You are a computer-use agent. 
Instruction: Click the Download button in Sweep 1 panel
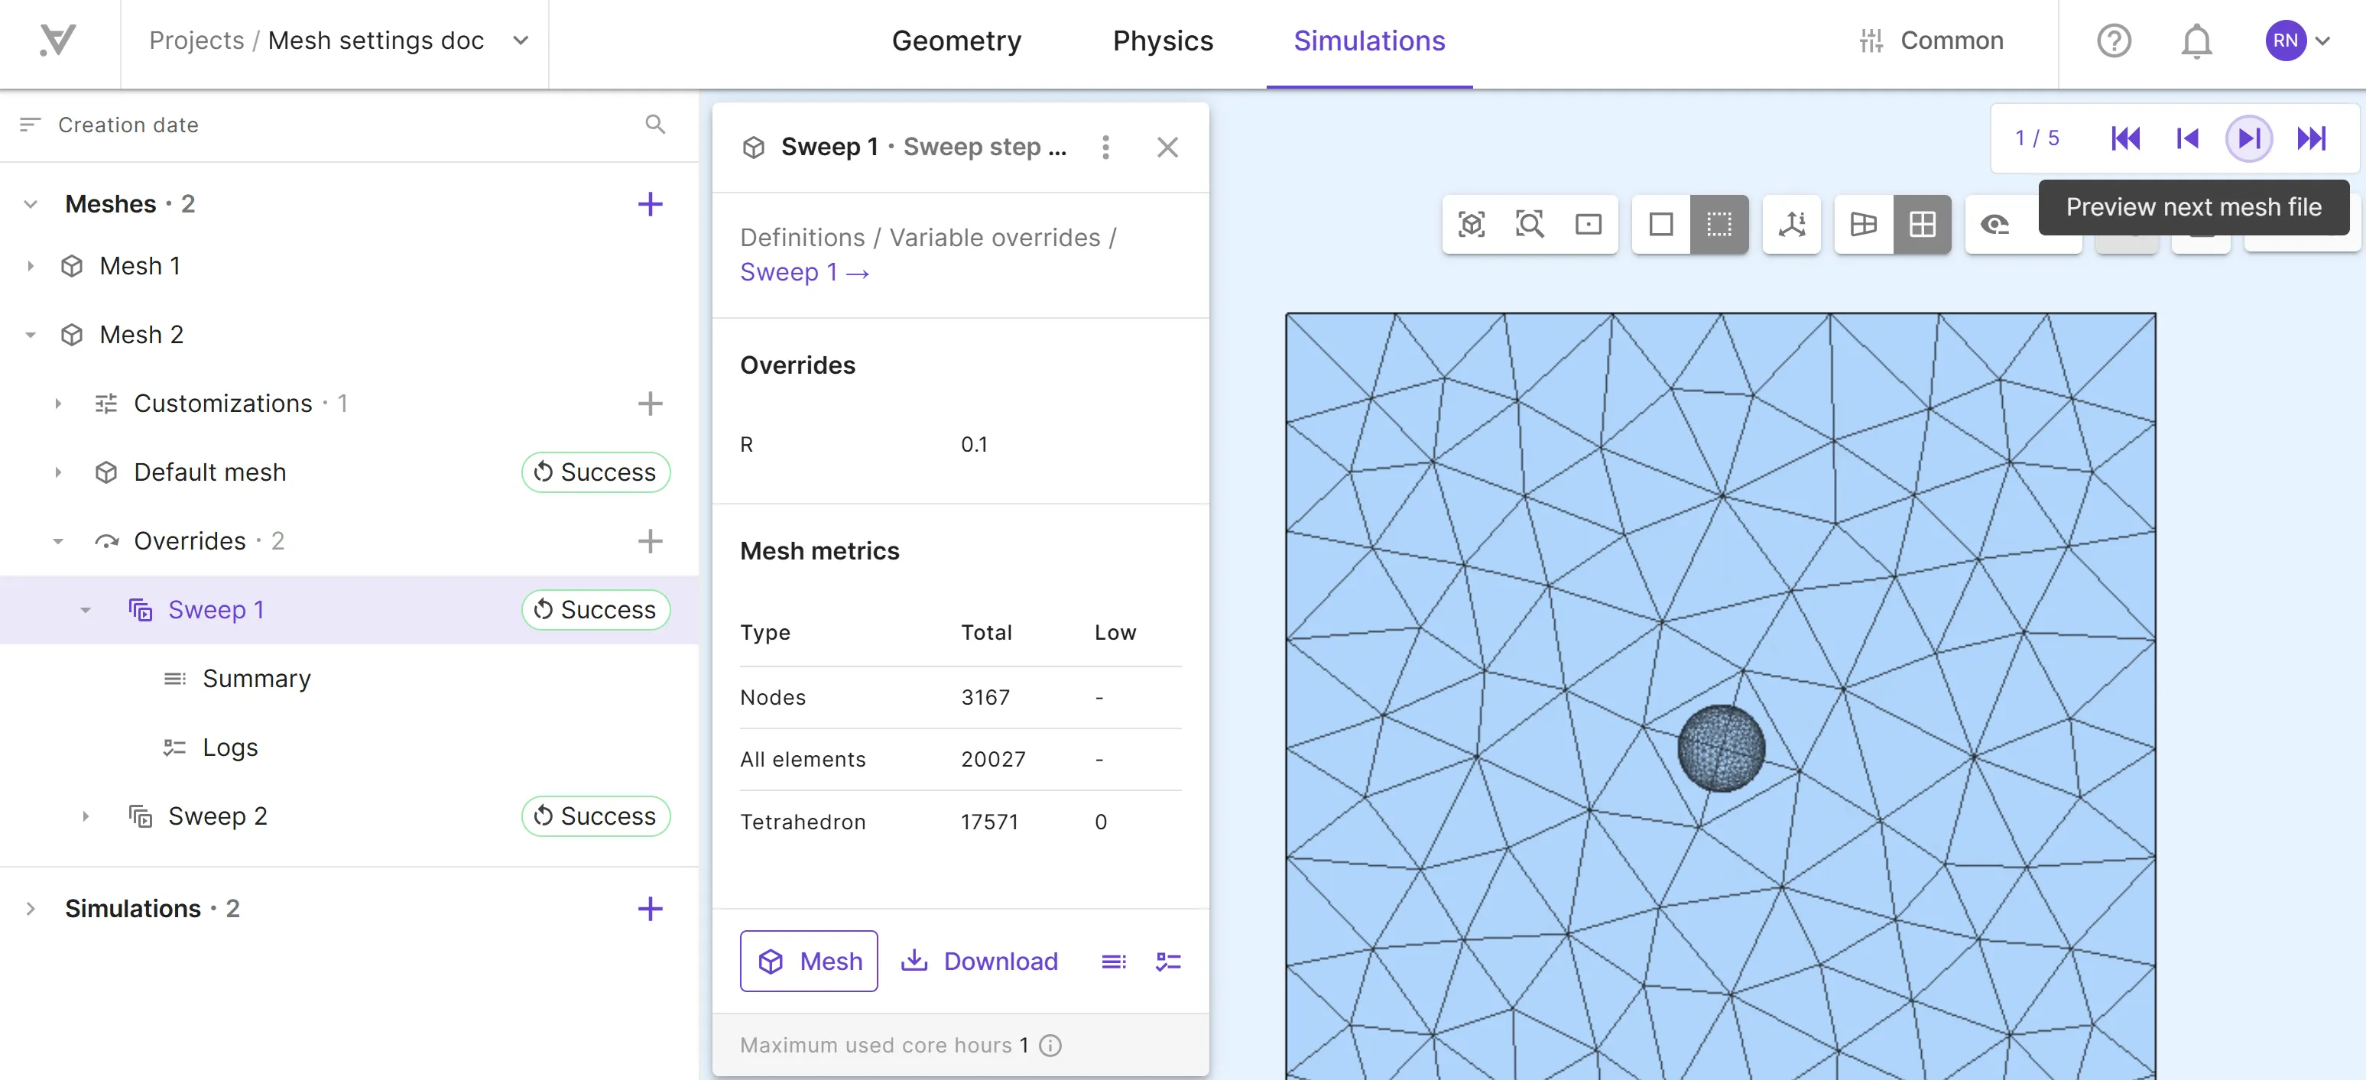tap(979, 961)
